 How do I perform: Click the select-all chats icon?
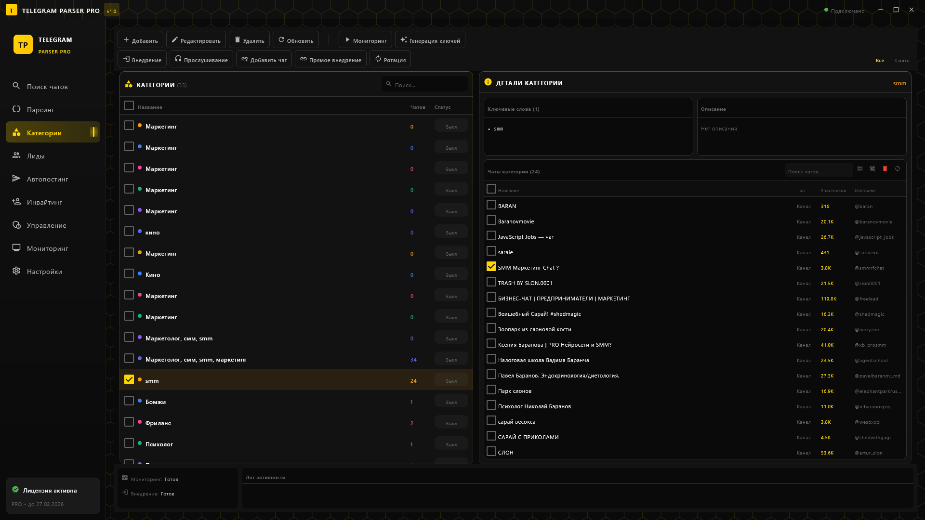[860, 169]
